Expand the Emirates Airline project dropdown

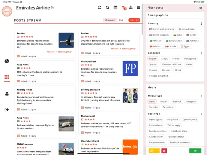click(x=52, y=7)
